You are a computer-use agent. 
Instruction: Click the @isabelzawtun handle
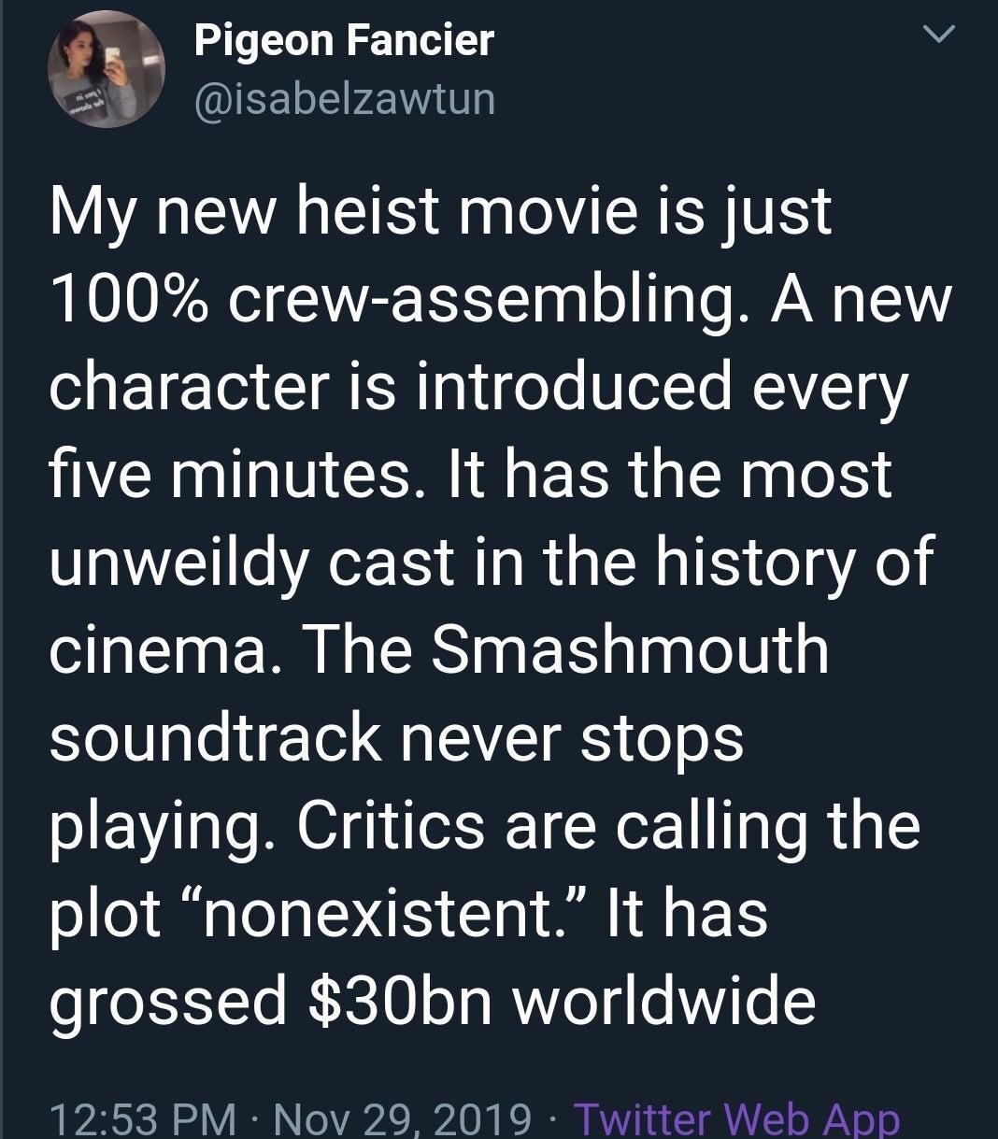[x=344, y=97]
